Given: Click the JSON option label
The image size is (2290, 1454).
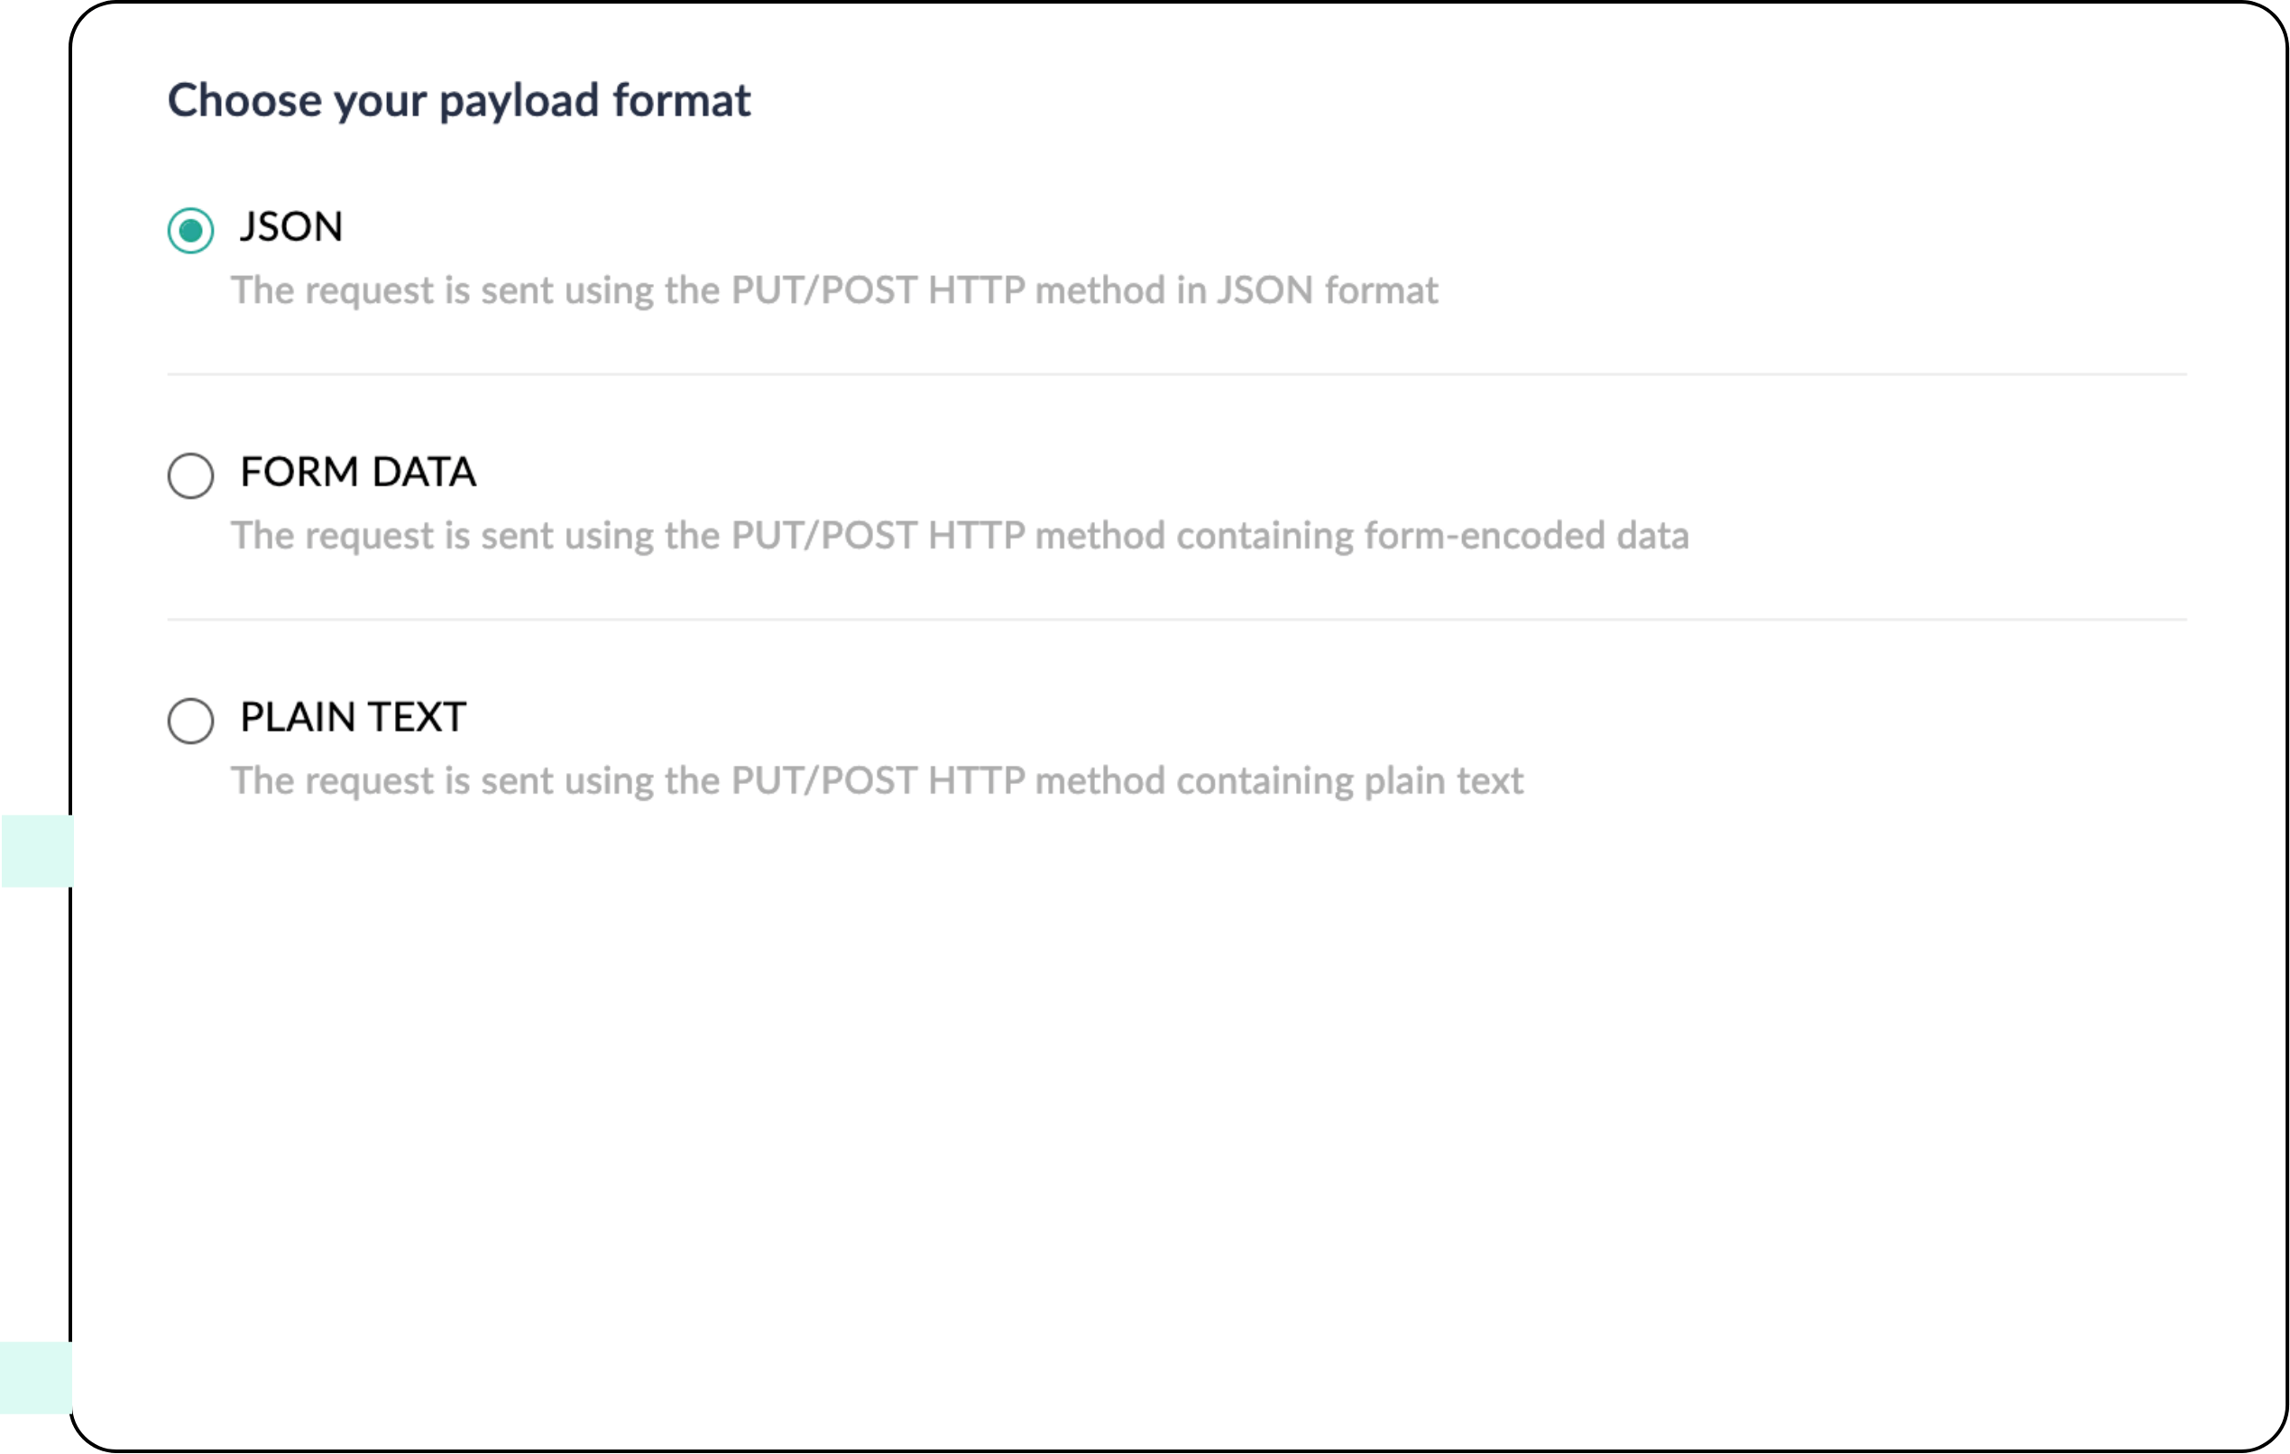Looking at the screenshot, I should tap(291, 227).
